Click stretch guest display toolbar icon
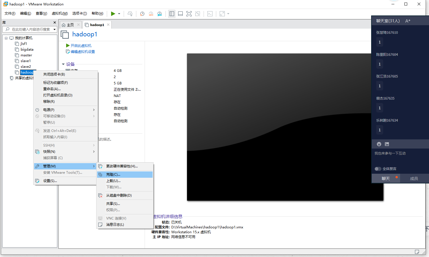 222,14
